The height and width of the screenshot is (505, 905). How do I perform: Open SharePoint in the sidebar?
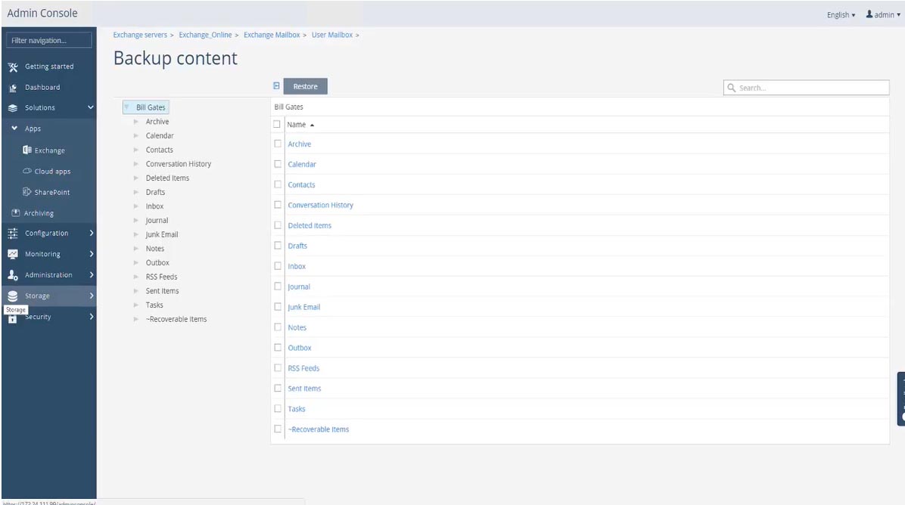(52, 192)
